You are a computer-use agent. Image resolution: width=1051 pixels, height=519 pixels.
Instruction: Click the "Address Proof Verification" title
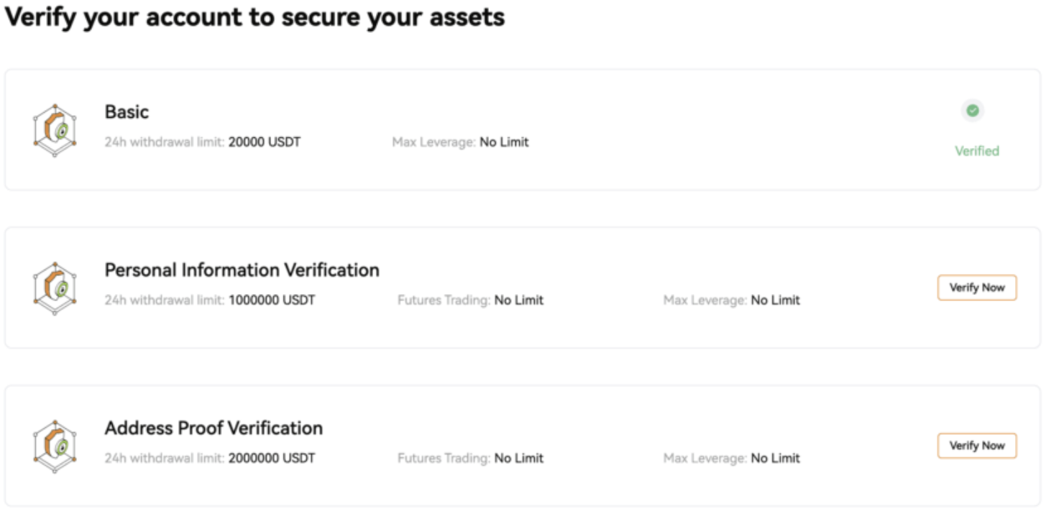(x=214, y=428)
